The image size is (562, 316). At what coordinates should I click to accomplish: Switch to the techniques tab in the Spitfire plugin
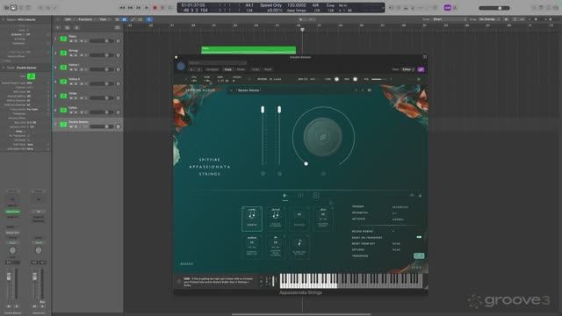coord(285,196)
